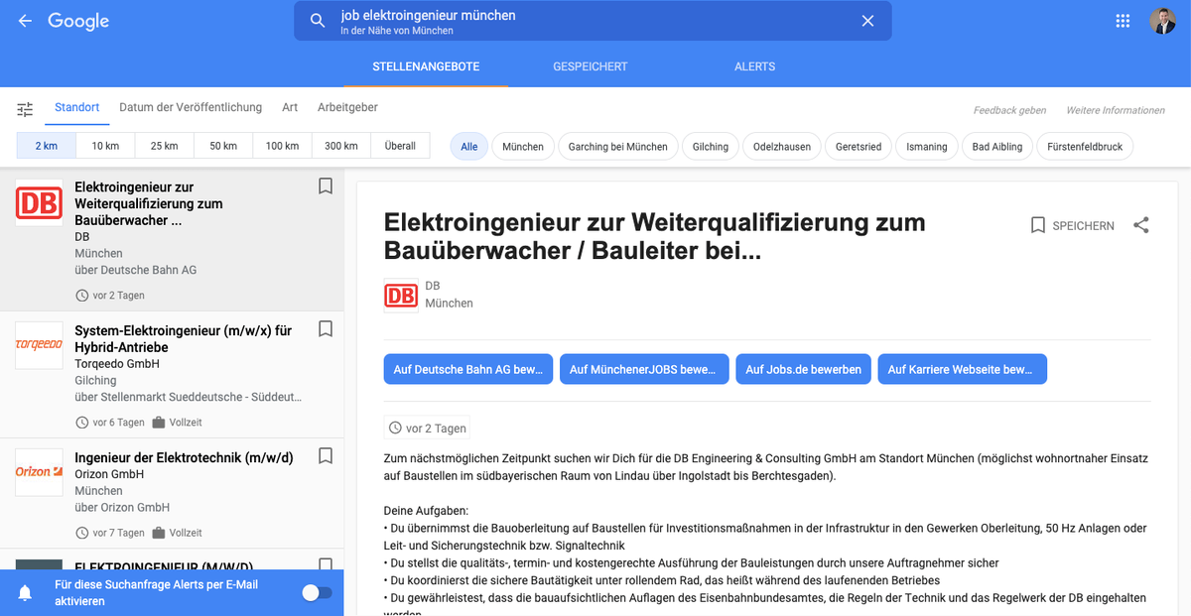
Task: Open the System-Elektroingenieur für Hybrid-Antriebe listing
Action: [183, 339]
